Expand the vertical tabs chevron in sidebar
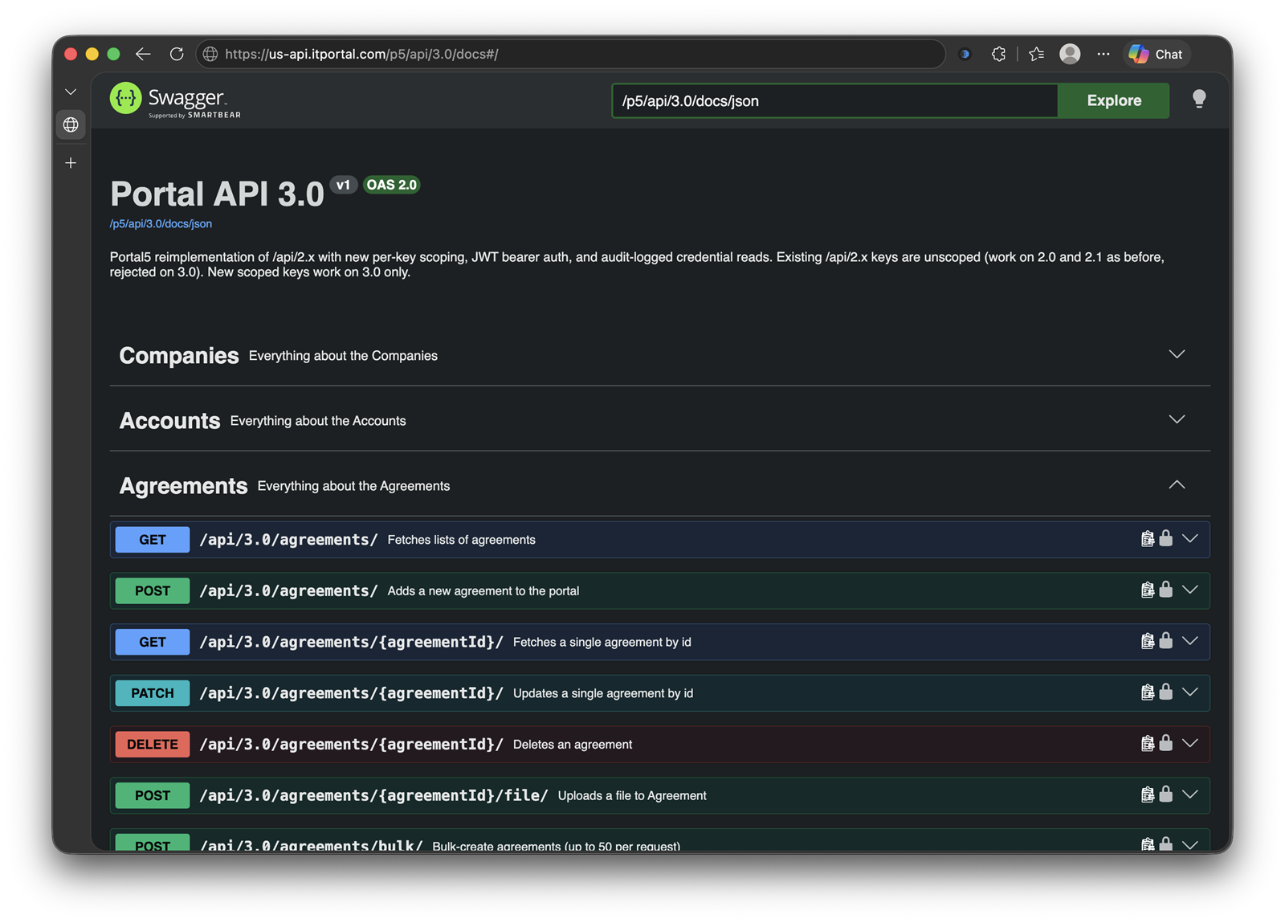This screenshot has width=1285, height=923. click(71, 92)
